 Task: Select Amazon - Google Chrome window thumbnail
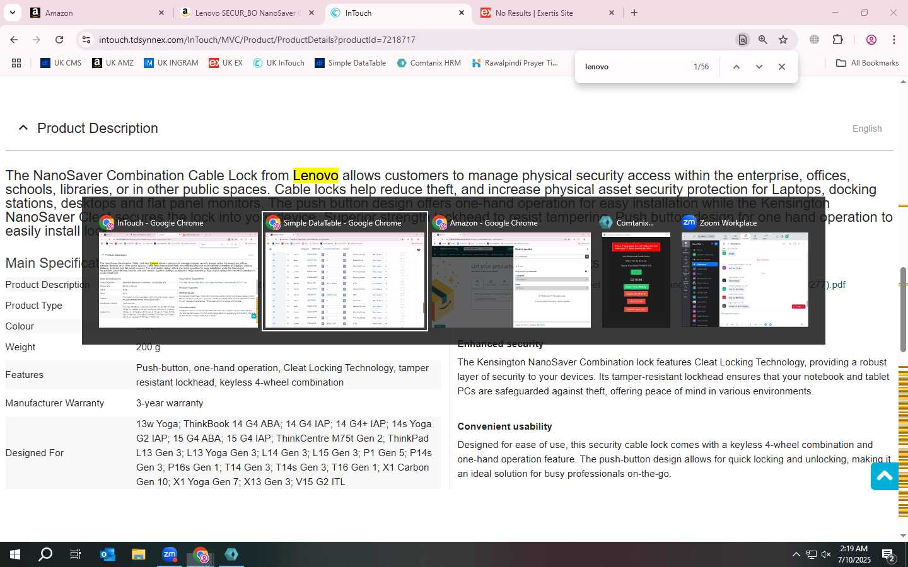click(511, 272)
